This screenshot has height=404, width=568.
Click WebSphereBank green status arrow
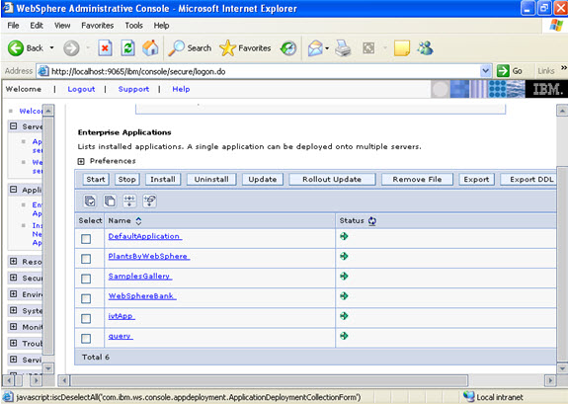[x=344, y=296]
